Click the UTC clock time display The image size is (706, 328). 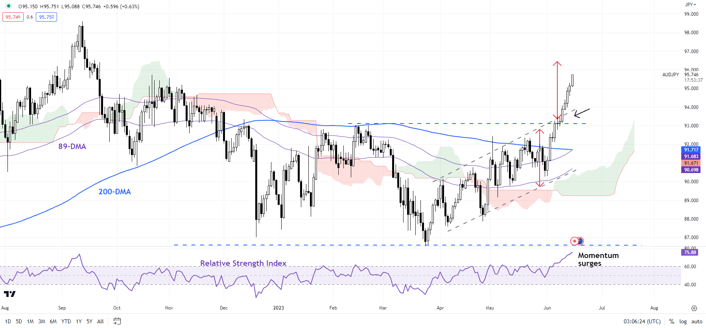tap(642, 321)
